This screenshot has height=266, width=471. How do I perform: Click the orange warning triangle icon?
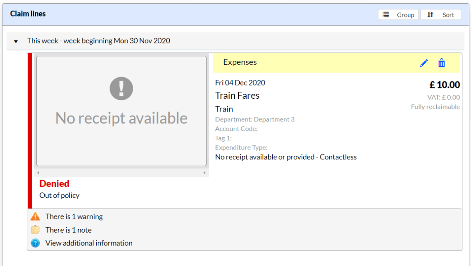(35, 216)
